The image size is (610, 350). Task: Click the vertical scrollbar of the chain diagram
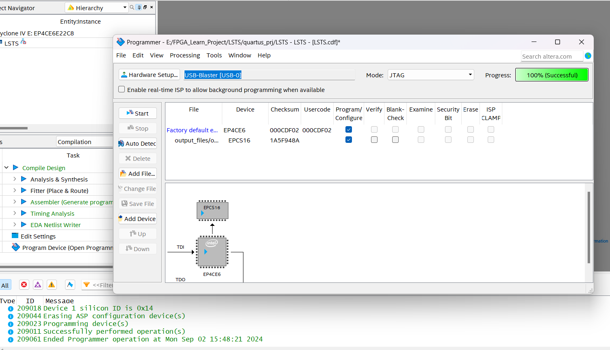click(588, 227)
